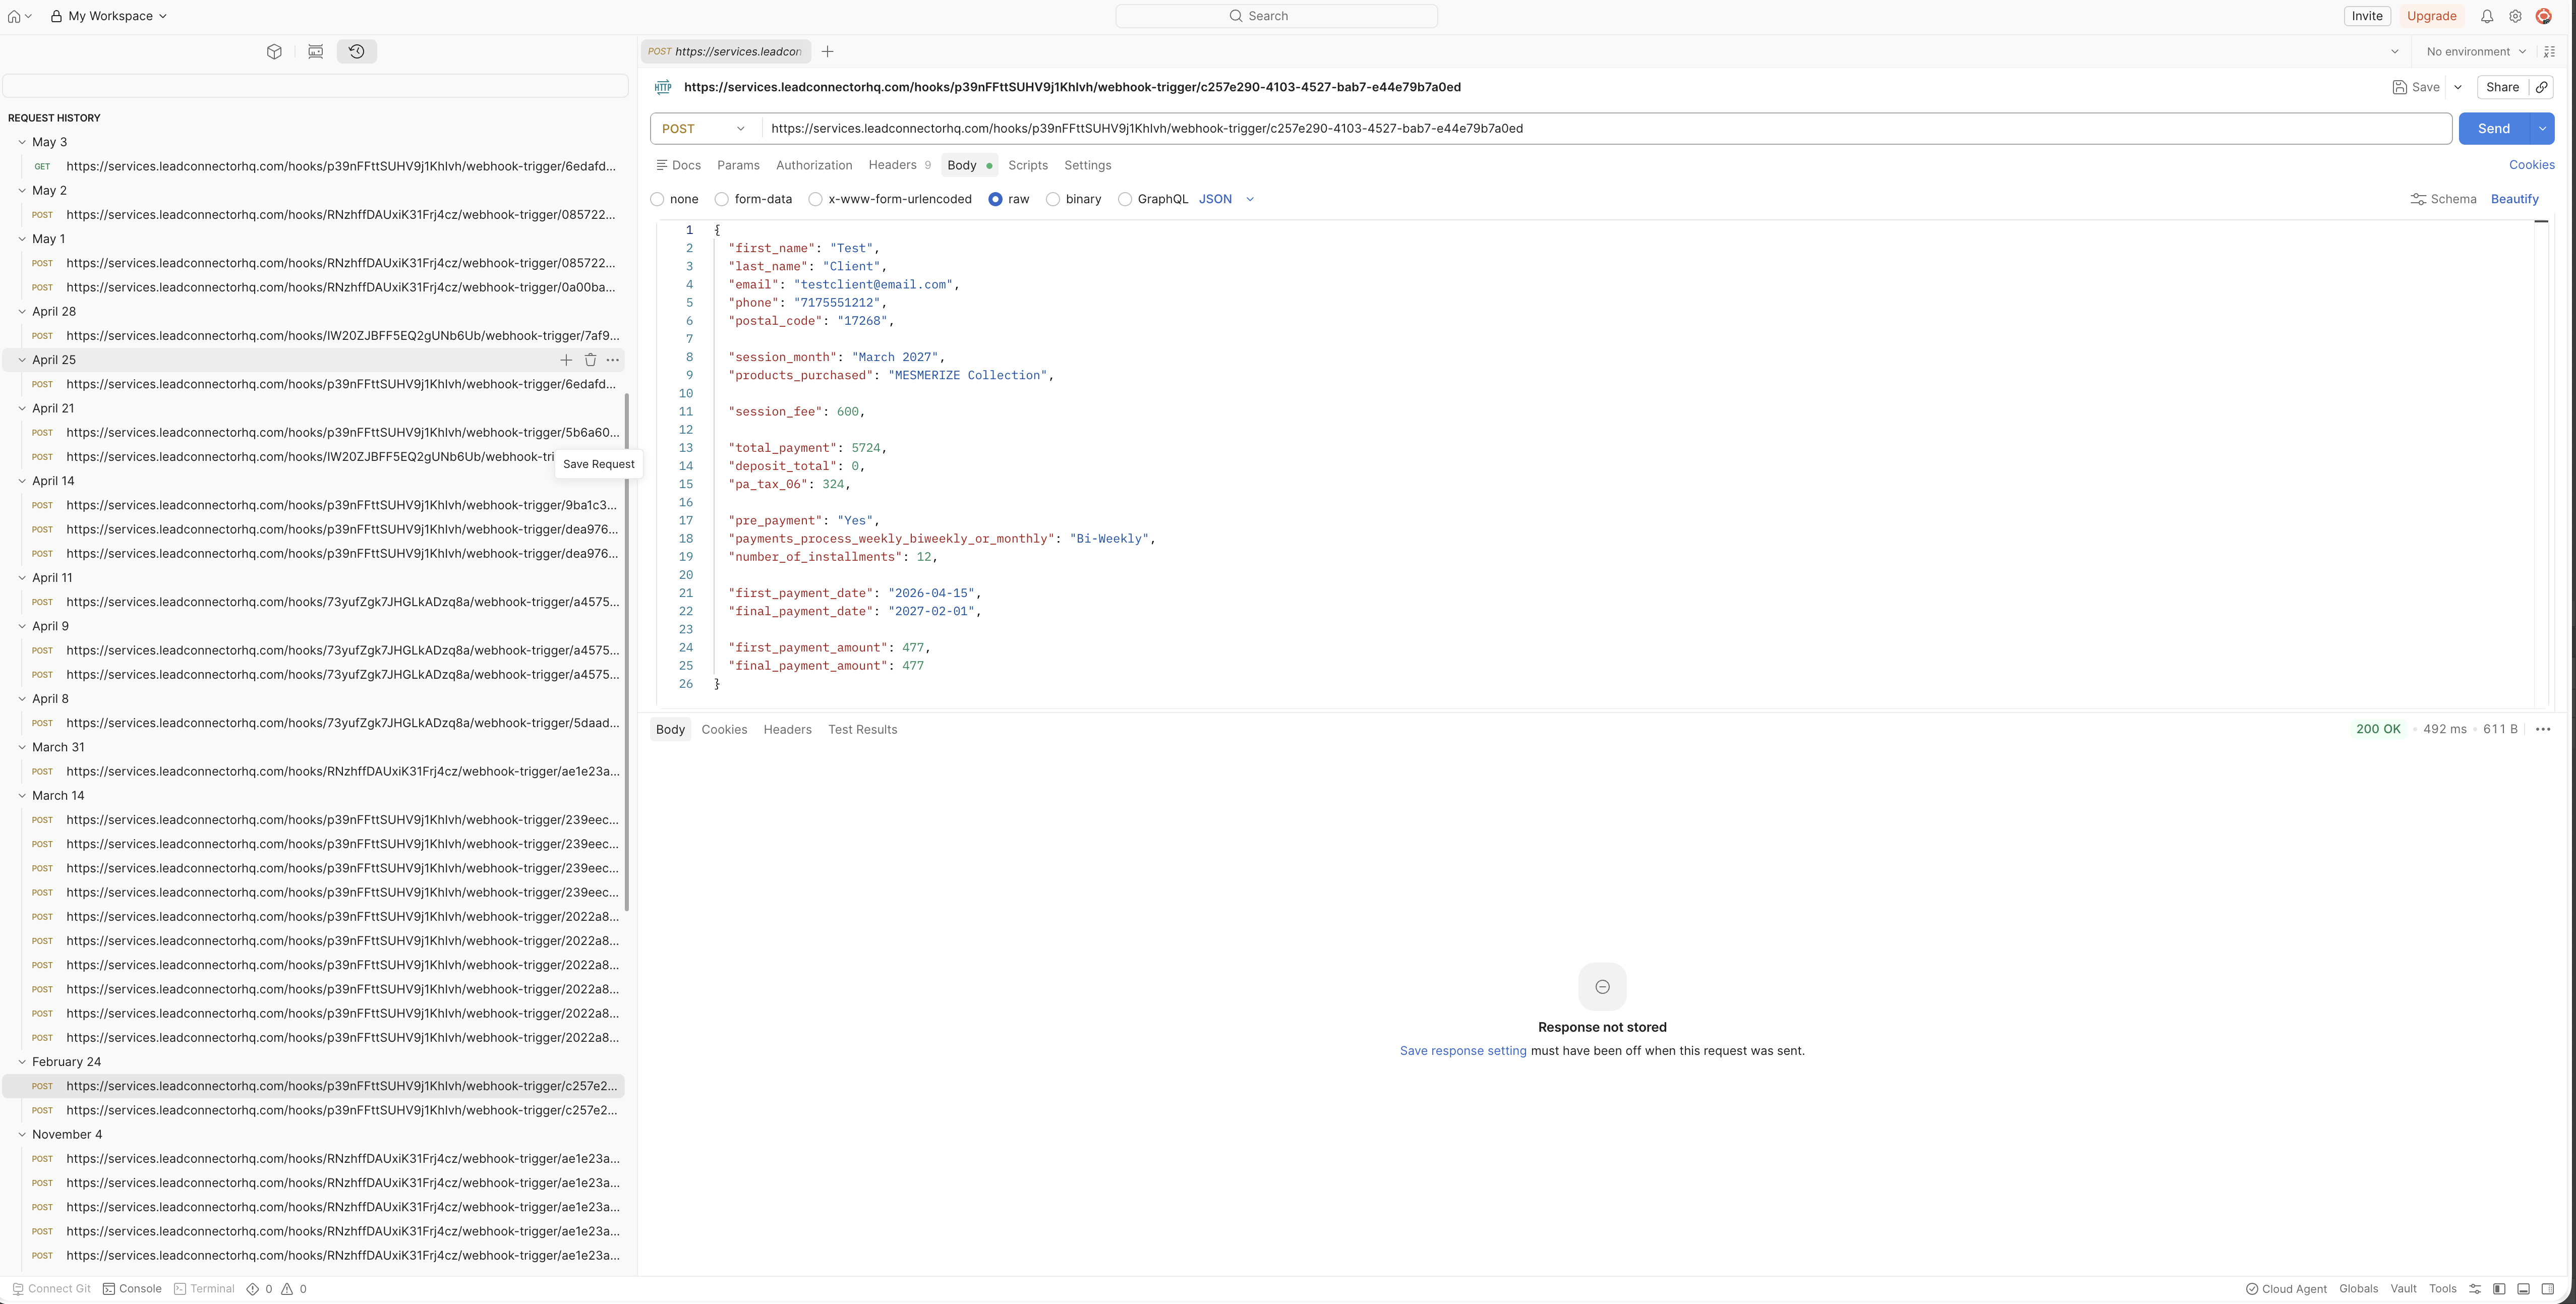Switch to the Params tab
The height and width of the screenshot is (1304, 2576).
(x=738, y=166)
